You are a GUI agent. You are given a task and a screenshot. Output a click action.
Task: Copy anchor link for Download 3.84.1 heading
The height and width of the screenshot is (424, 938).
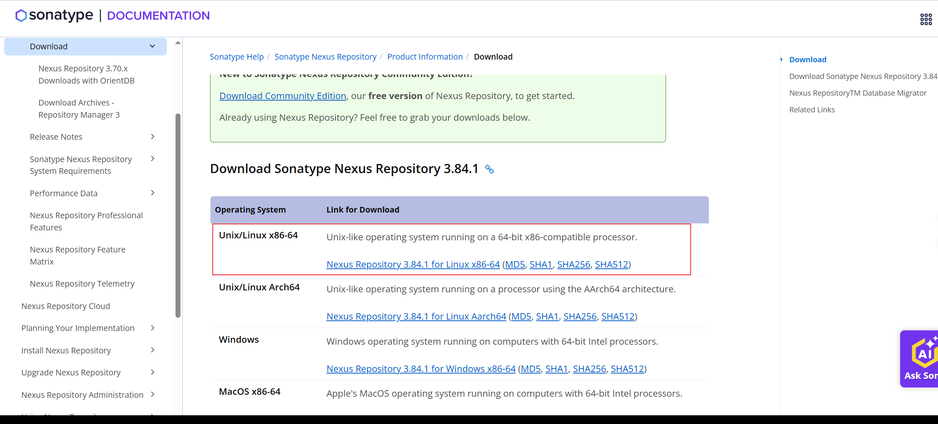[x=489, y=169]
